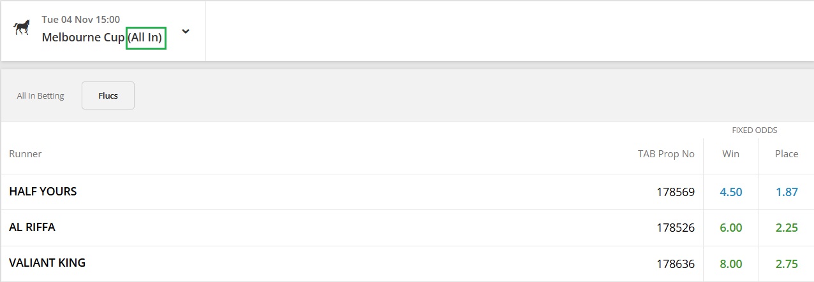Select the All In Betting tab
Viewport: 814px width, 282px height.
point(41,96)
